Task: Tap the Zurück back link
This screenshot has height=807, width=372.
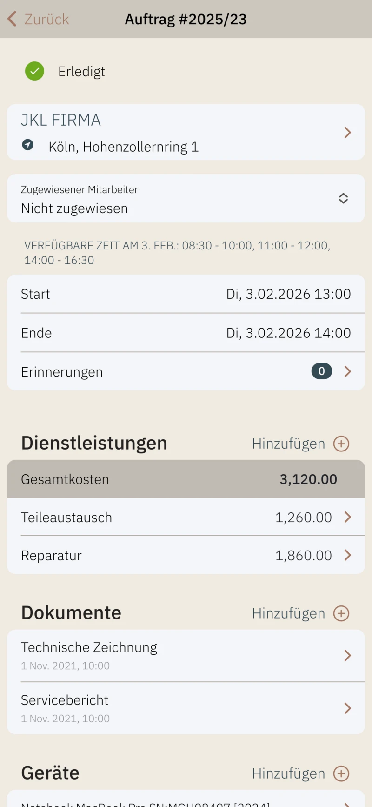Action: (x=46, y=19)
